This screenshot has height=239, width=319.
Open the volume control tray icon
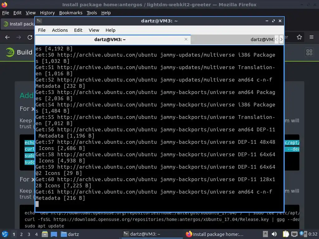coord(274,234)
